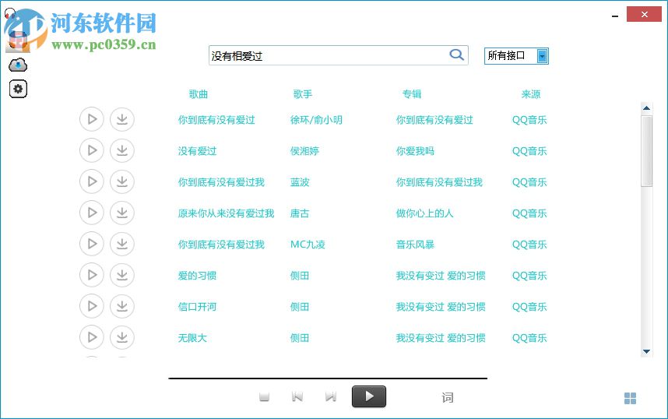Click artist name MC九凌
Screen dimensions: 668x419
pyautogui.click(x=308, y=245)
